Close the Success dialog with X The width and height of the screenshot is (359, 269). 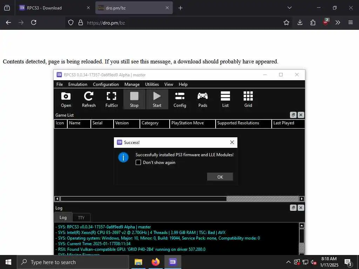click(232, 142)
